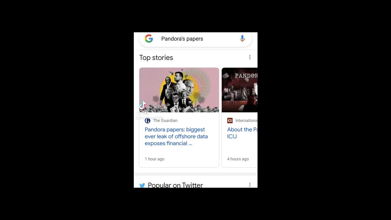Open Popular on Twitter options menu
Image resolution: width=391 pixels, height=220 pixels.
click(250, 185)
